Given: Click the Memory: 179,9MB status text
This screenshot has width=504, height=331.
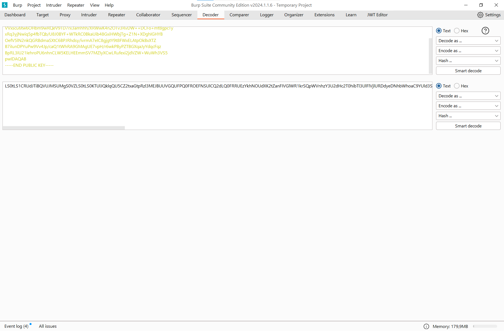Looking at the screenshot, I should pos(450,326).
